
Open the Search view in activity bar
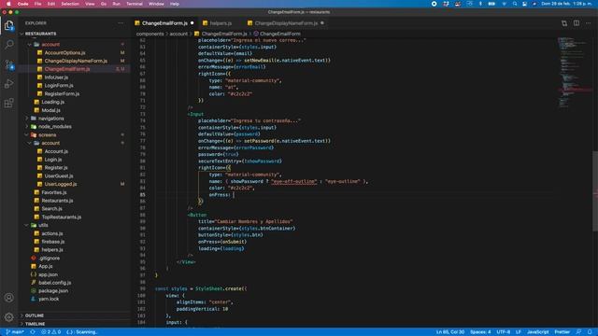point(8,45)
